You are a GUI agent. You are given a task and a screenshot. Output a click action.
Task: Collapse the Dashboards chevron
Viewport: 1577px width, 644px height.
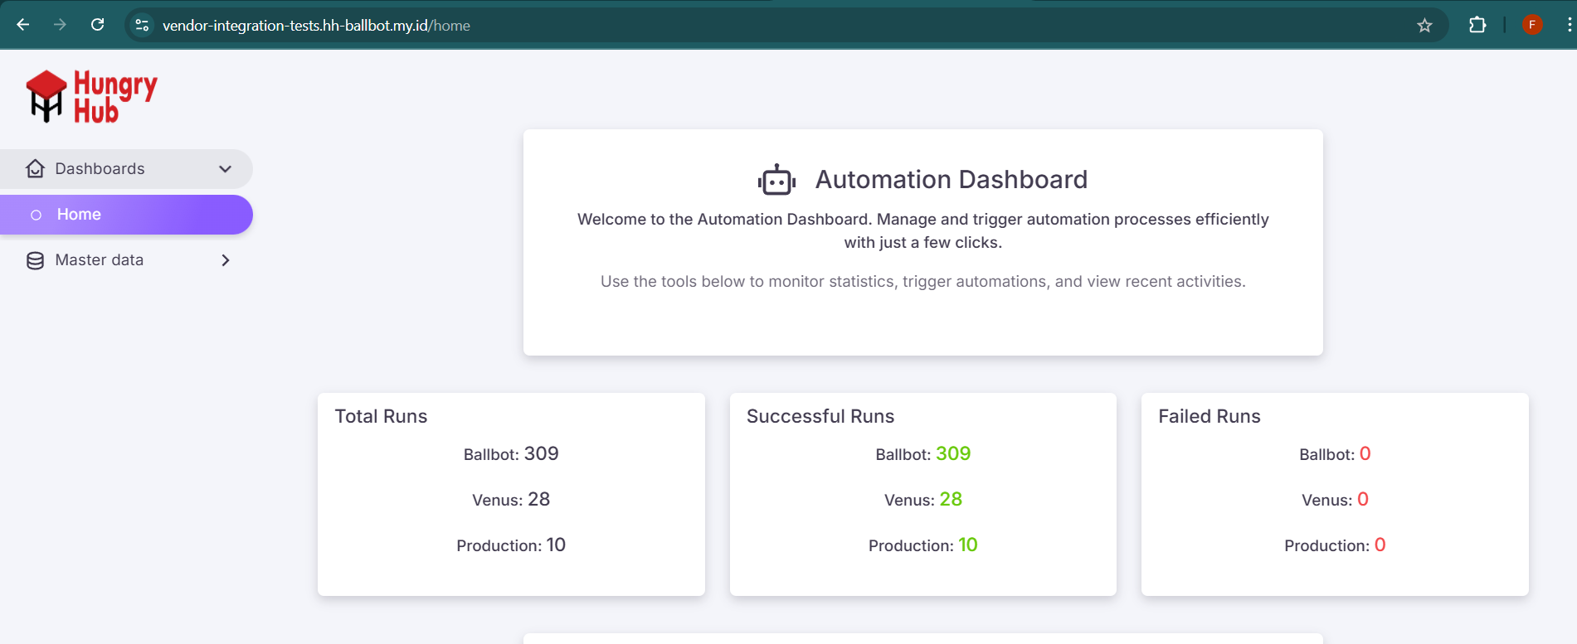(x=225, y=169)
